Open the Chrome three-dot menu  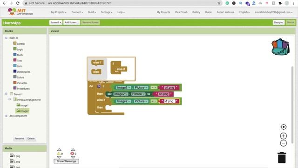294,3
